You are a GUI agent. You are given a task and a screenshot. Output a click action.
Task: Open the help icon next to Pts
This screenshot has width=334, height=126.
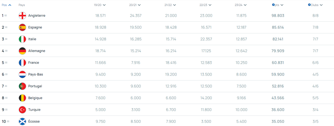(x=273, y=5)
